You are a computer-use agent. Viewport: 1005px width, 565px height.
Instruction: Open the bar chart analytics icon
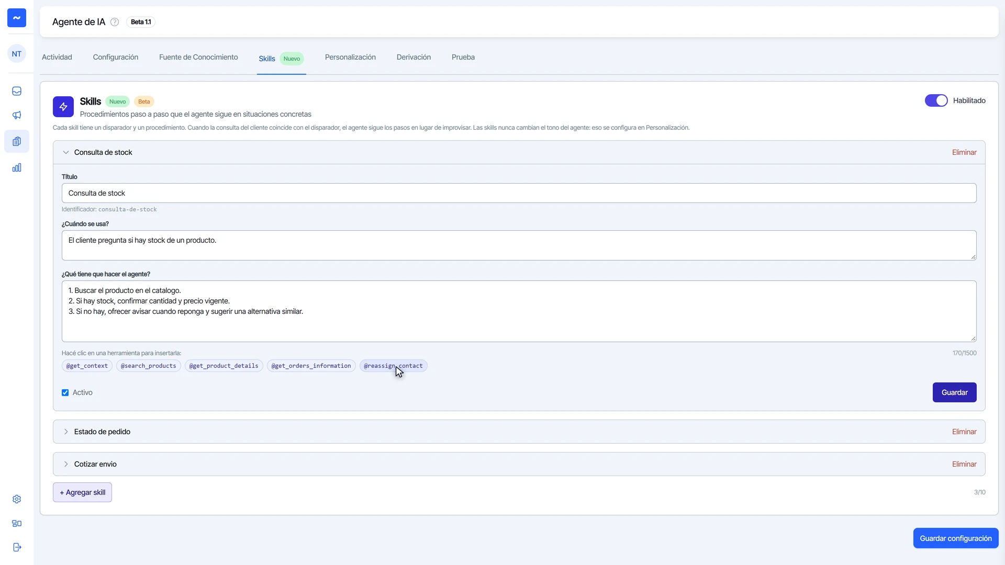pos(17,167)
